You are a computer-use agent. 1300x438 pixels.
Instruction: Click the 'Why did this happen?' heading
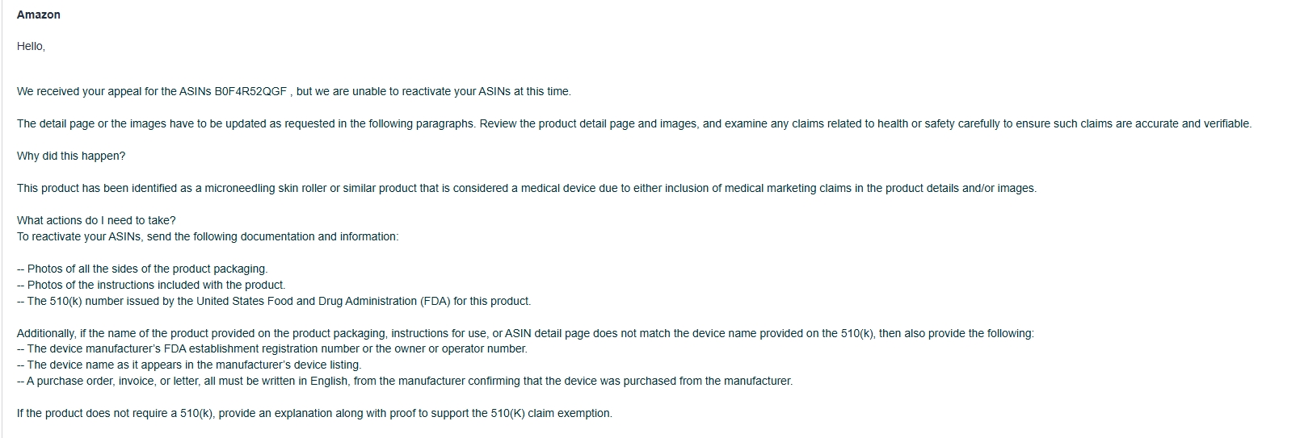pyautogui.click(x=71, y=156)
